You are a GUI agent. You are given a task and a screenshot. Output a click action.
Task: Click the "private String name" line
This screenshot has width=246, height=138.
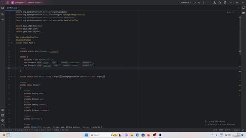pyautogui.click(x=34, y=94)
